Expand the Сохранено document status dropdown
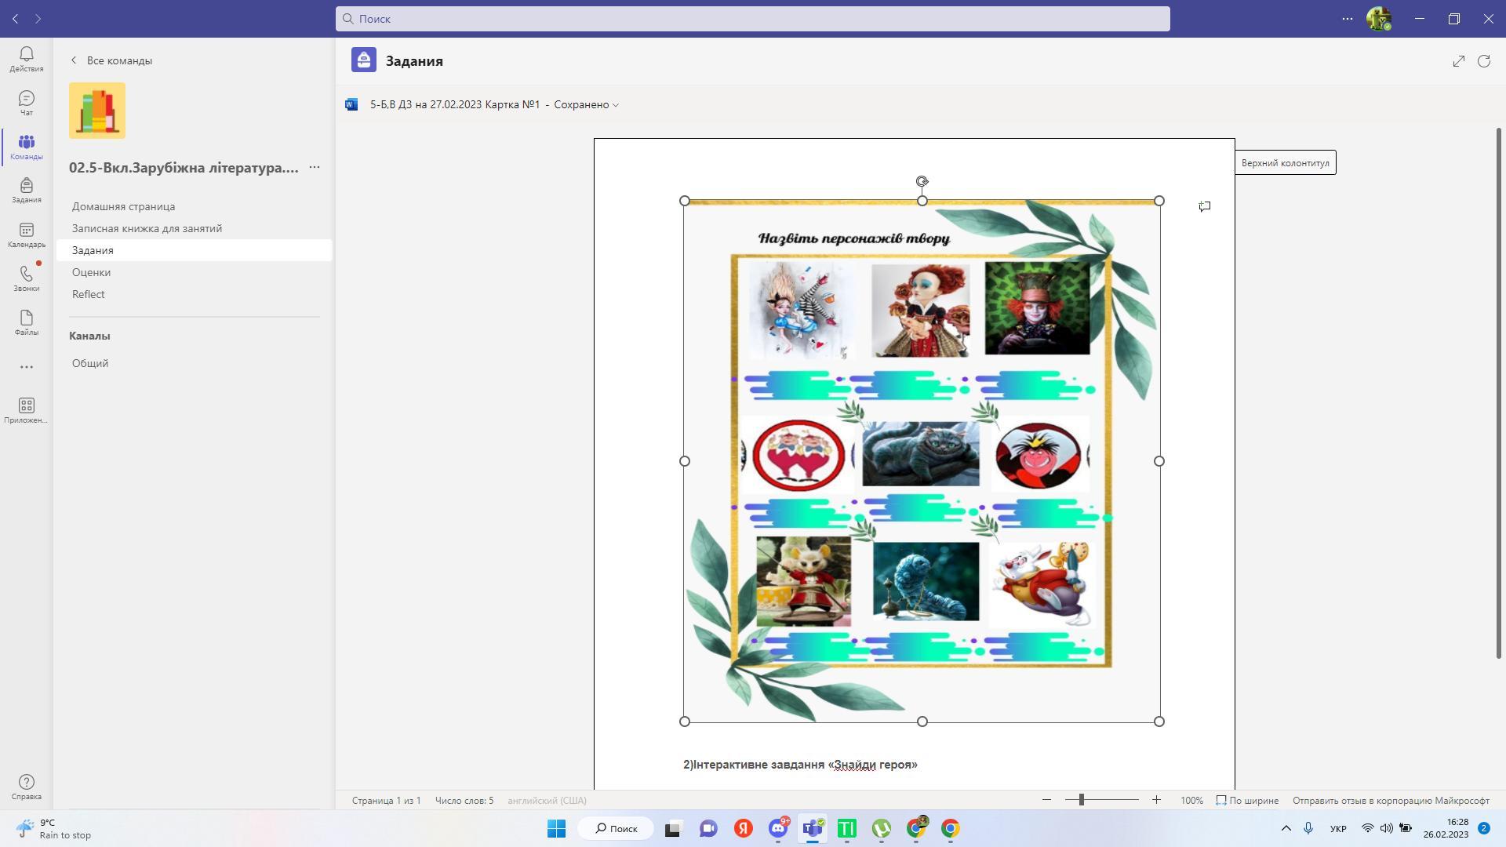Image resolution: width=1506 pixels, height=847 pixels. point(586,104)
